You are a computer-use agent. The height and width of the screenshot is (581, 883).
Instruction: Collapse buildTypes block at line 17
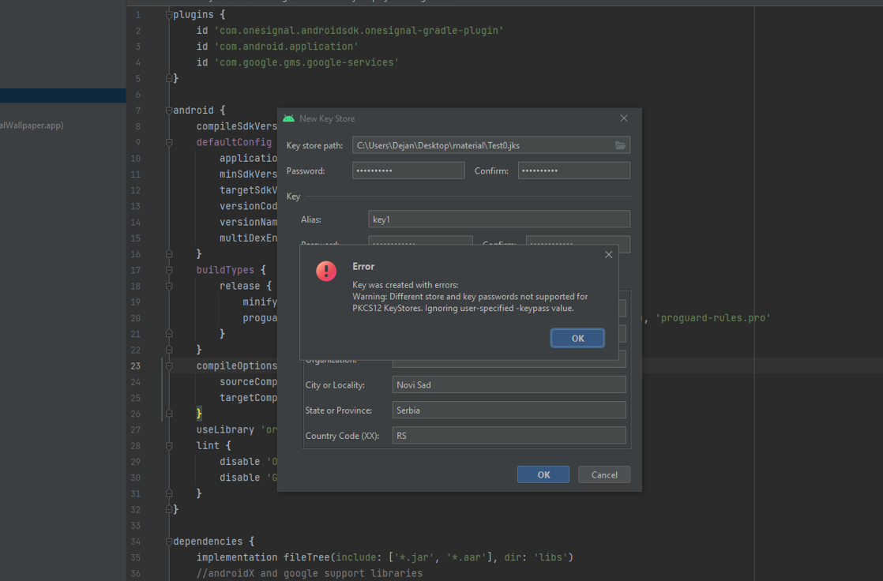169,270
